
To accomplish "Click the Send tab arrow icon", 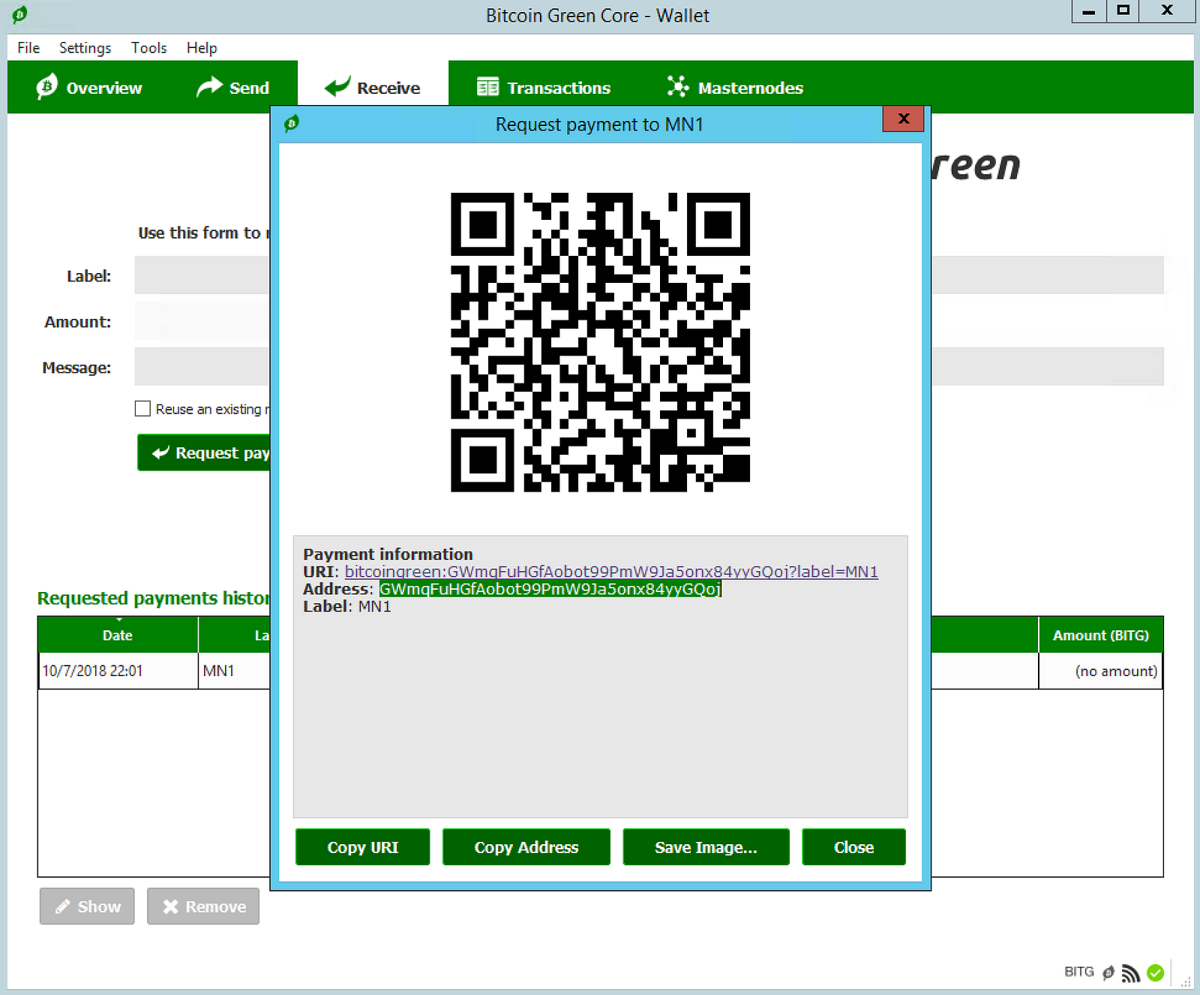I will tap(209, 87).
